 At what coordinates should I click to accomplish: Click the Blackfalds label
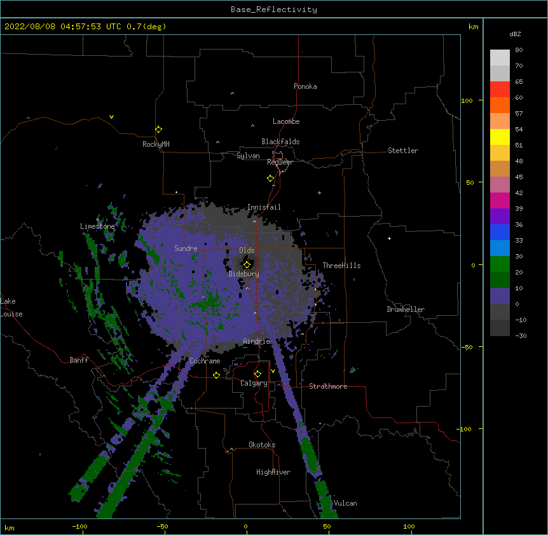tap(280, 142)
